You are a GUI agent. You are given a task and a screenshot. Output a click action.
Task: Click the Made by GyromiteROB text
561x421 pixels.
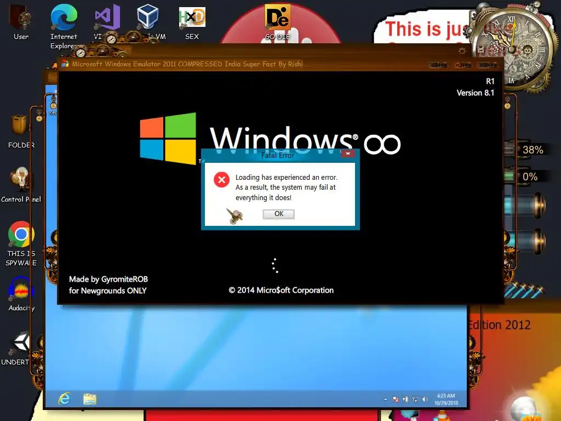coord(108,279)
